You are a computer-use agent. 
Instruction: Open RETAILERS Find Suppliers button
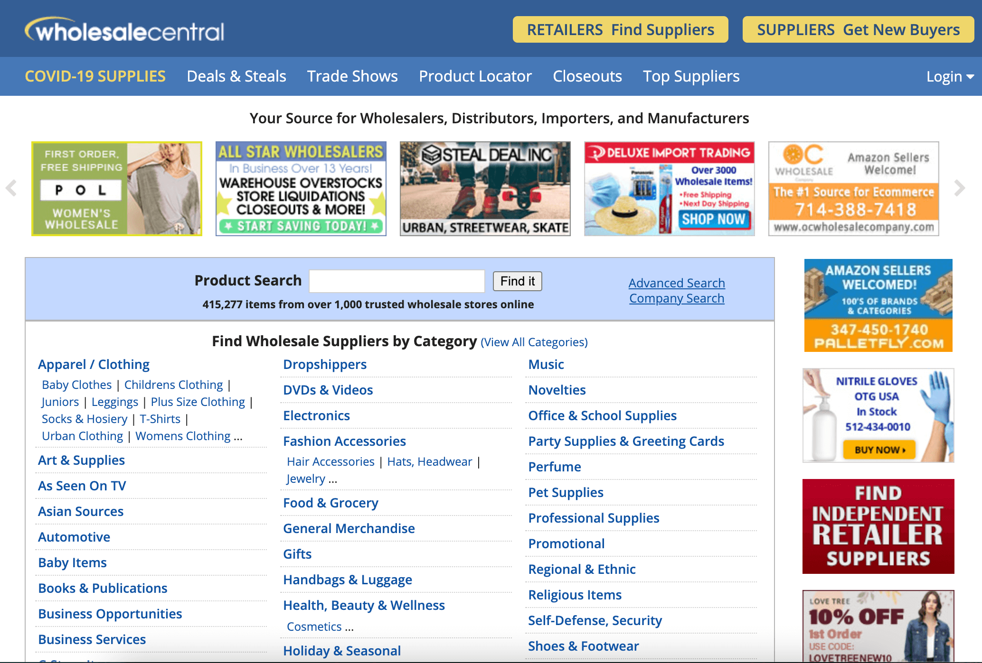620,29
